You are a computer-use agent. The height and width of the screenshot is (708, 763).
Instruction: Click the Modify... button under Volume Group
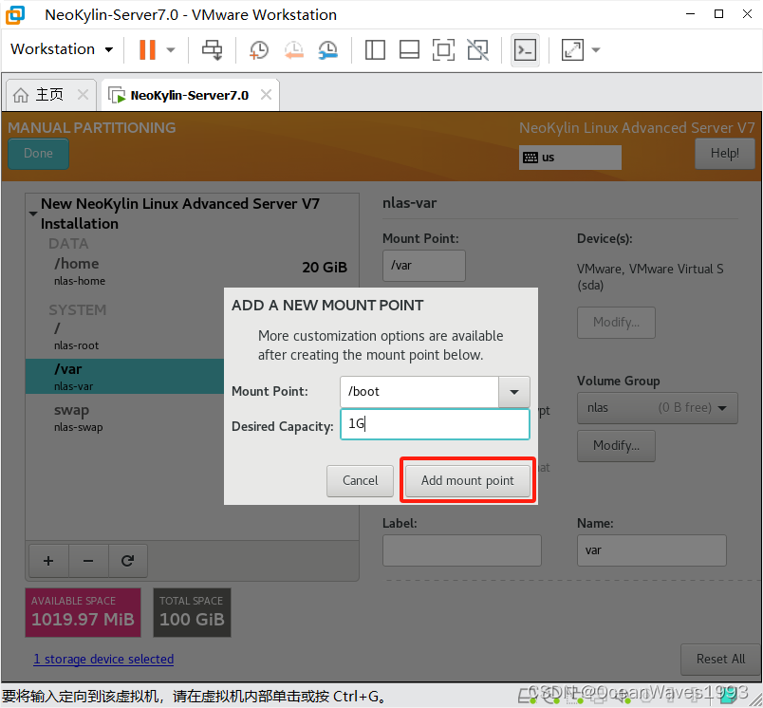click(x=616, y=446)
